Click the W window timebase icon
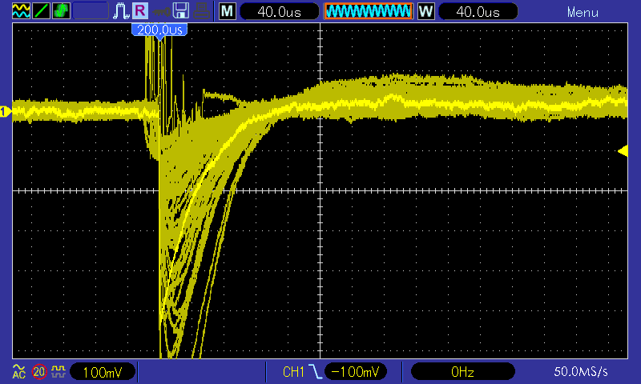Image resolution: width=641 pixels, height=384 pixels. pos(426,11)
